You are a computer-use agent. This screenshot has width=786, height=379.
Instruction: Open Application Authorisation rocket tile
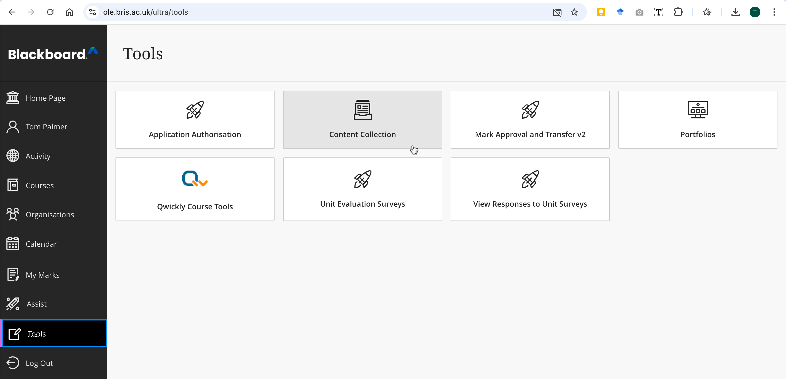click(x=195, y=120)
